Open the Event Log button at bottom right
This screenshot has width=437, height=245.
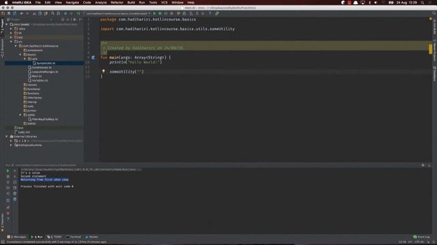tap(422, 237)
